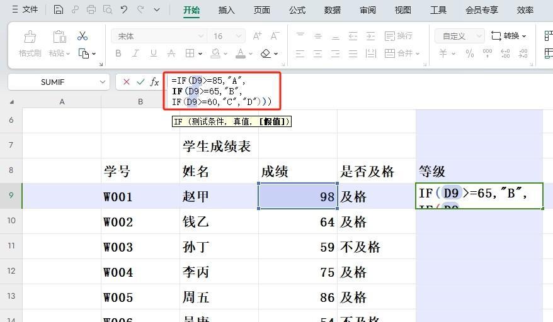Screen dimensions: 553x322
Task: Open the 自定义 number format dropdown
Action: 459,36
